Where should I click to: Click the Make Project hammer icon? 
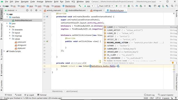(80, 6)
